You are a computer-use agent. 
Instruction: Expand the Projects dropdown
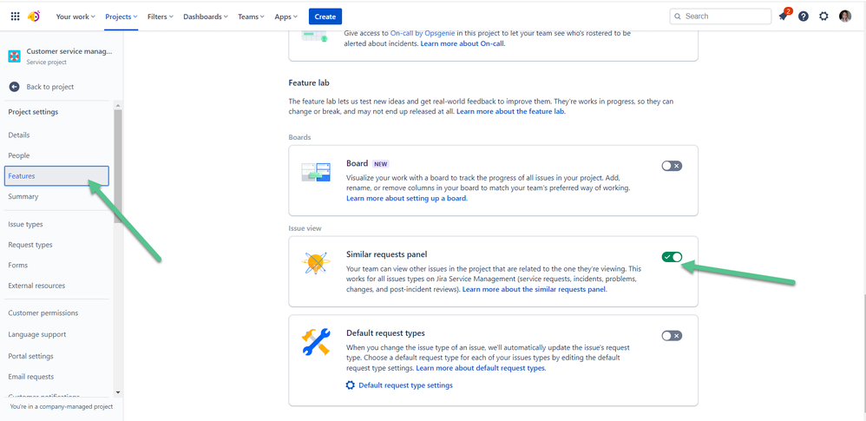click(x=121, y=16)
